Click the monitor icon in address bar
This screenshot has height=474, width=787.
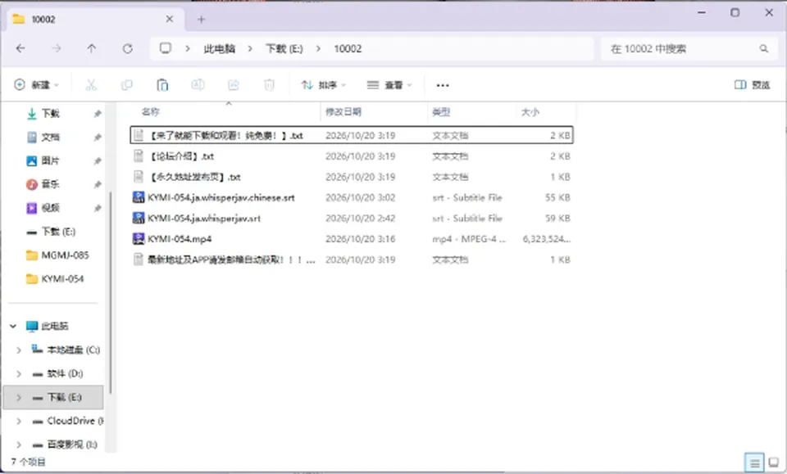pos(165,48)
